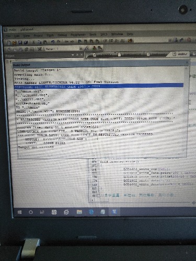The image size is (196, 261).
Task: Click the Build Output vertical scrollbar
Action: point(186,111)
